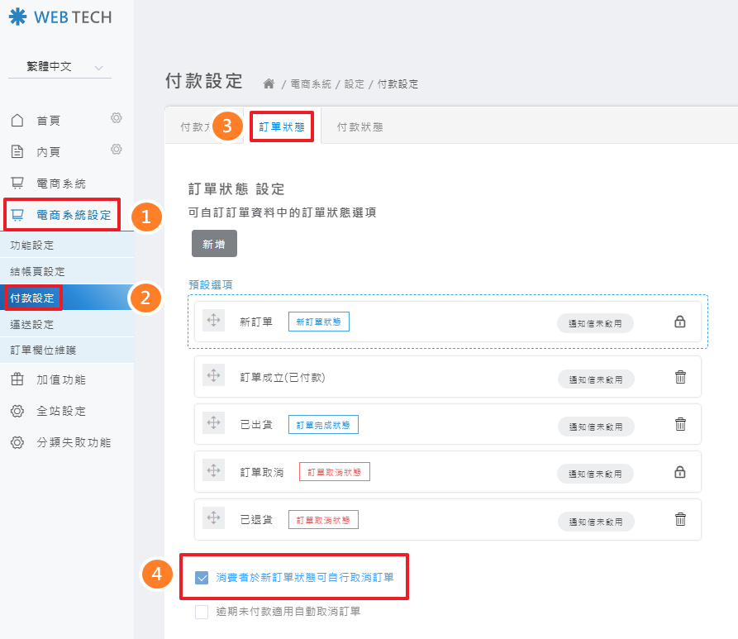
Task: Remove 已退貨 status via trash icon
Action: (x=680, y=519)
